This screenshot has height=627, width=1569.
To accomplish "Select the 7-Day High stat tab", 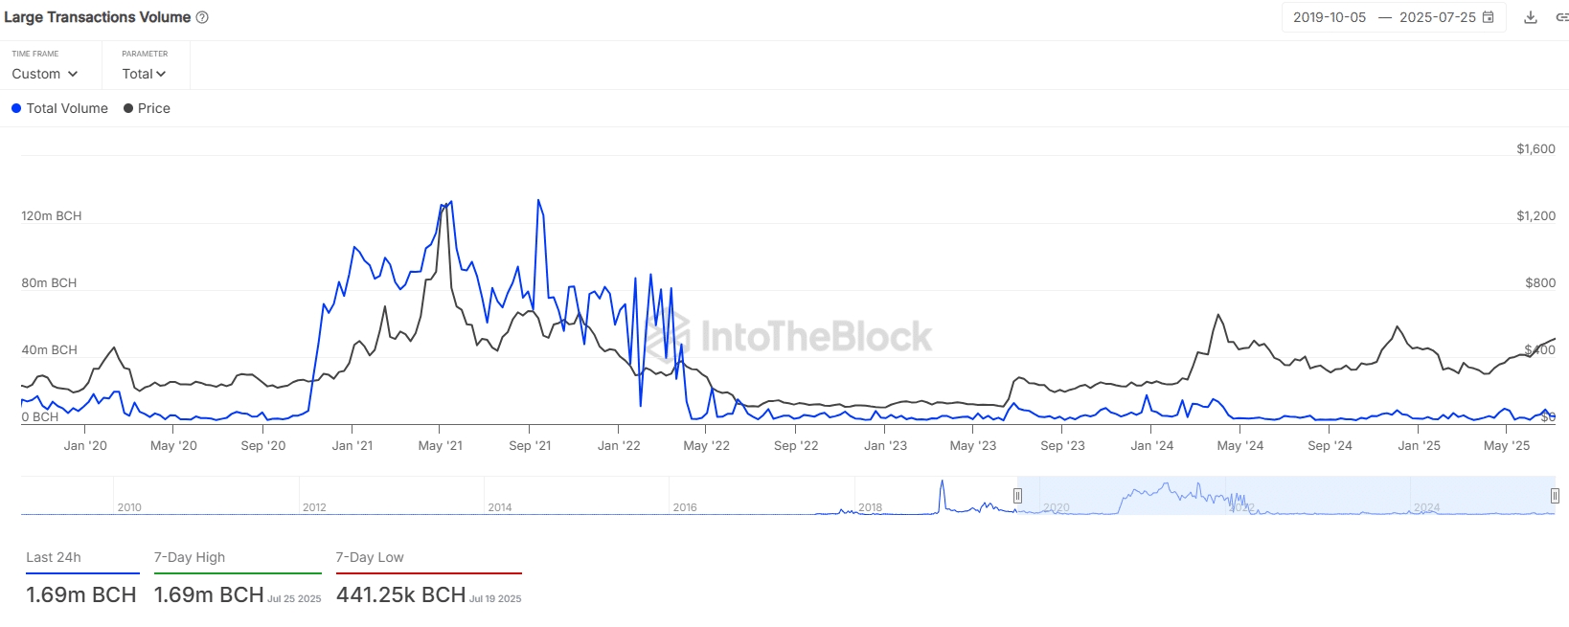I will click(x=190, y=557).
